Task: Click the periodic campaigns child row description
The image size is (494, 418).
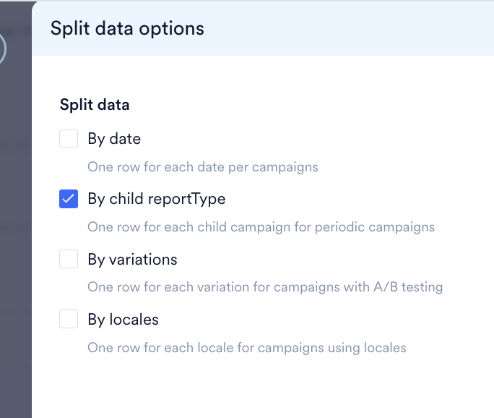Action: click(261, 227)
